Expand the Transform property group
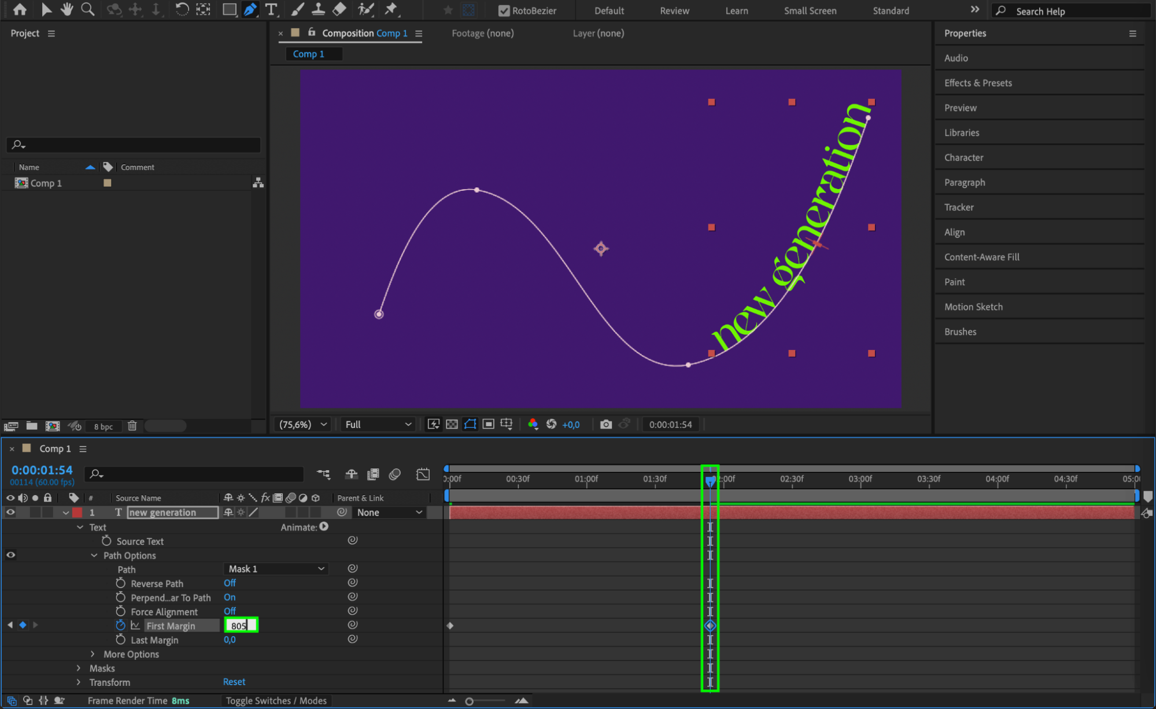This screenshot has width=1156, height=709. (x=79, y=682)
